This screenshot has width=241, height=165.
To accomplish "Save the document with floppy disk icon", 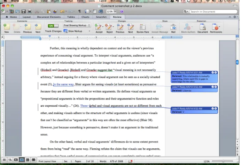I will pos(23,11).
